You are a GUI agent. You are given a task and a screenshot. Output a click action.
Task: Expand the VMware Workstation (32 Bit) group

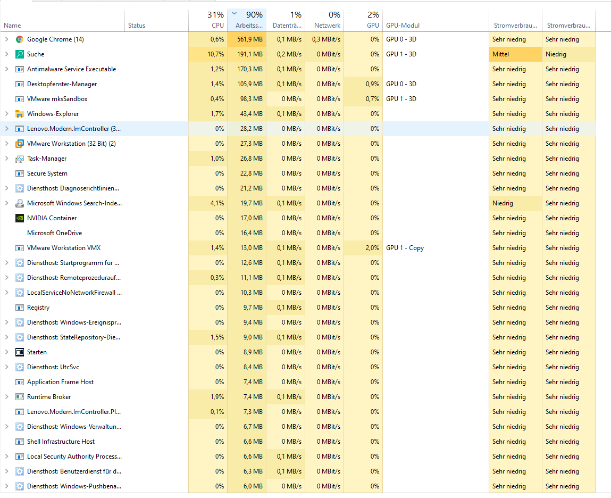pyautogui.click(x=6, y=144)
